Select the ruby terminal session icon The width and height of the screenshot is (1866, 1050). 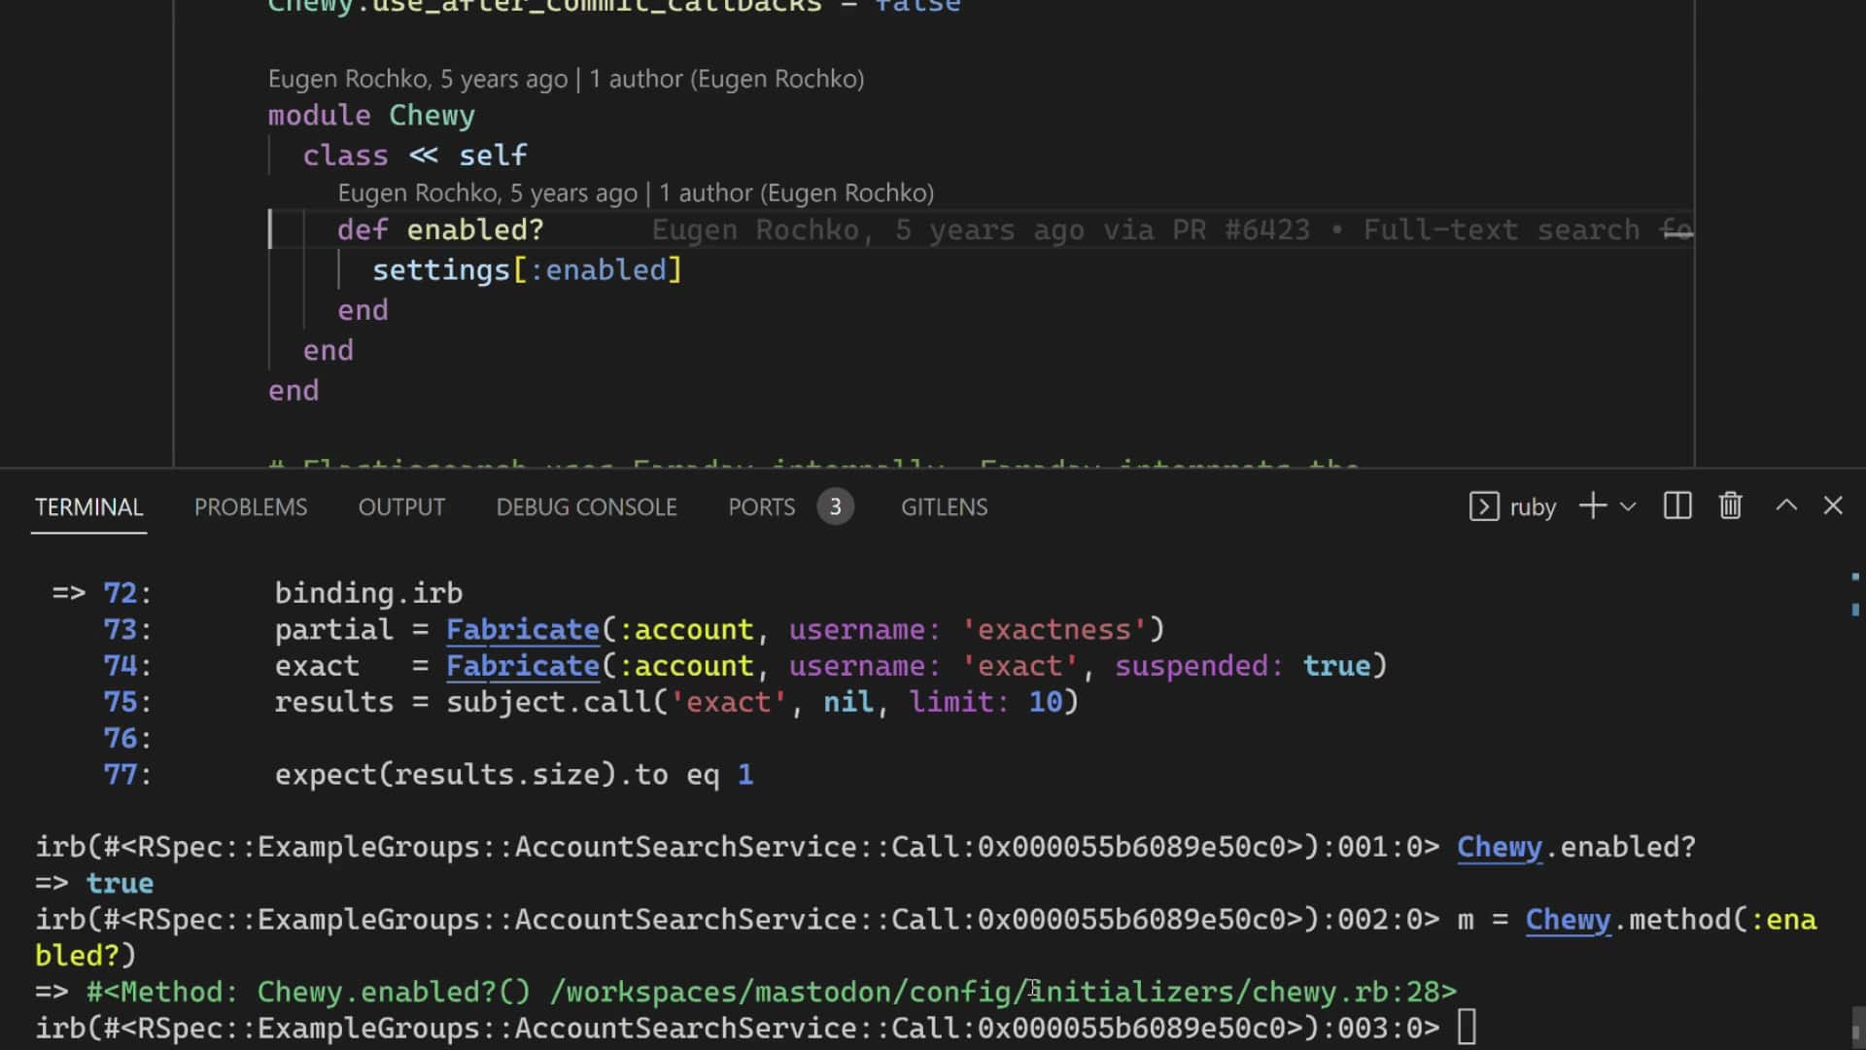tap(1484, 506)
